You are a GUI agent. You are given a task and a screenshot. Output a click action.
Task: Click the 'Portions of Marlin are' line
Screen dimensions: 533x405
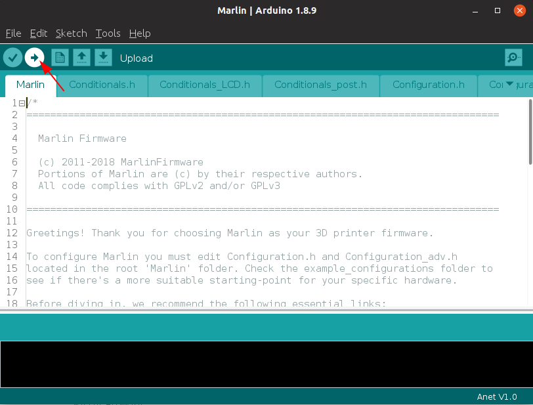point(200,174)
